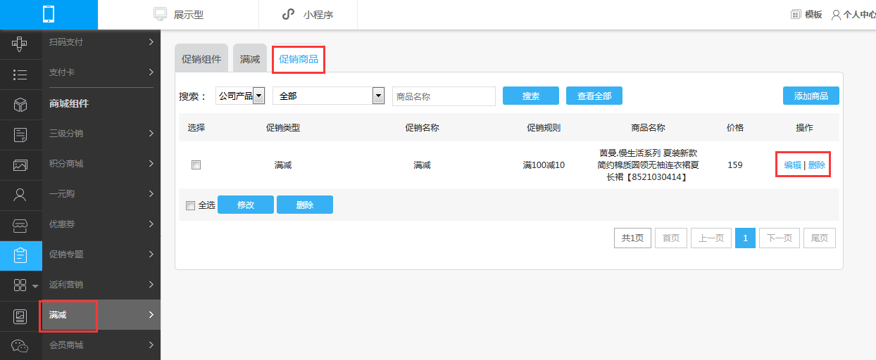Click the monitor icon beside 展示型
Viewport: 876px width, 360px height.
click(160, 14)
